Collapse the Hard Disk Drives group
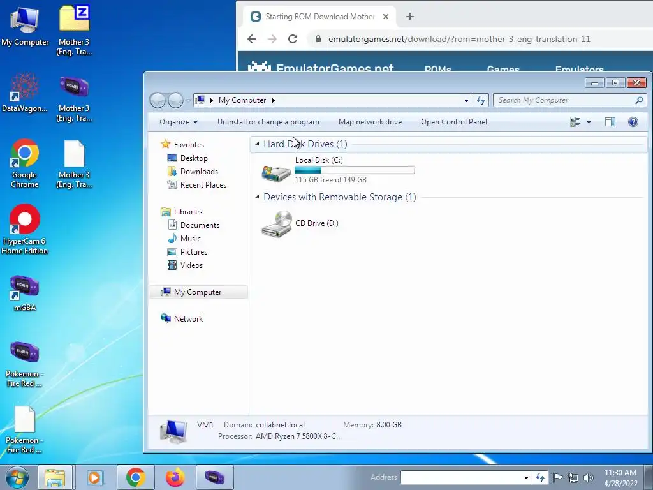This screenshot has width=653, height=490. coord(257,144)
